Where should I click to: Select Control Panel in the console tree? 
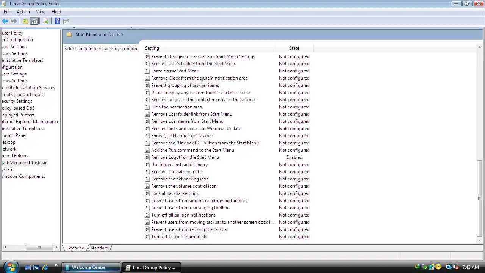tap(14, 135)
